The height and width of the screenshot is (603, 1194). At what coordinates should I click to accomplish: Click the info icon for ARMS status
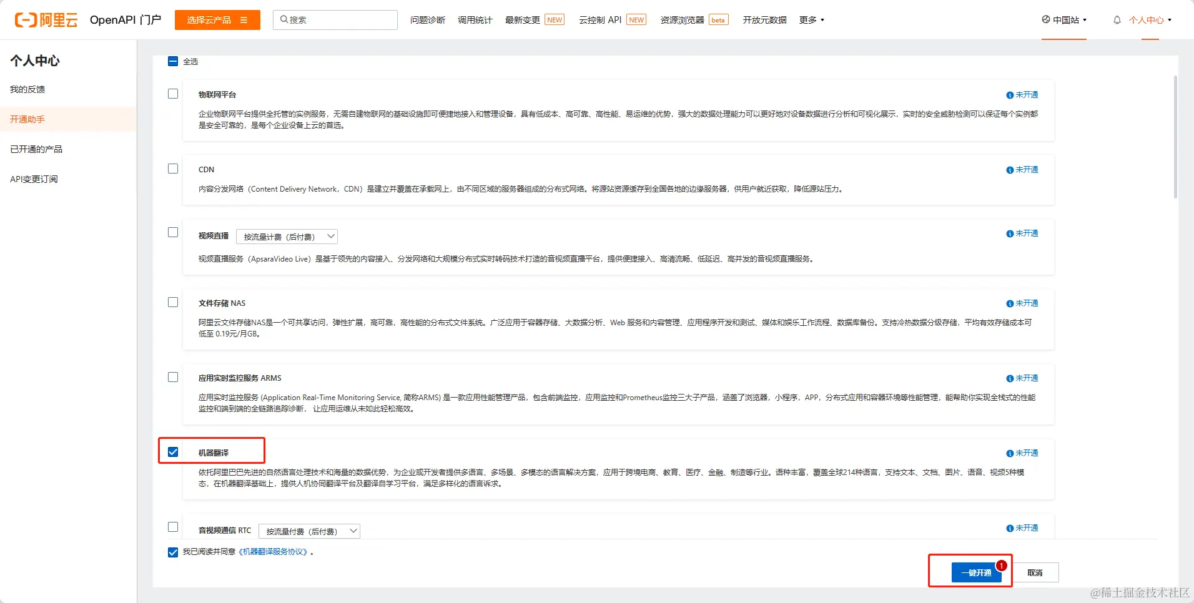[1010, 378]
